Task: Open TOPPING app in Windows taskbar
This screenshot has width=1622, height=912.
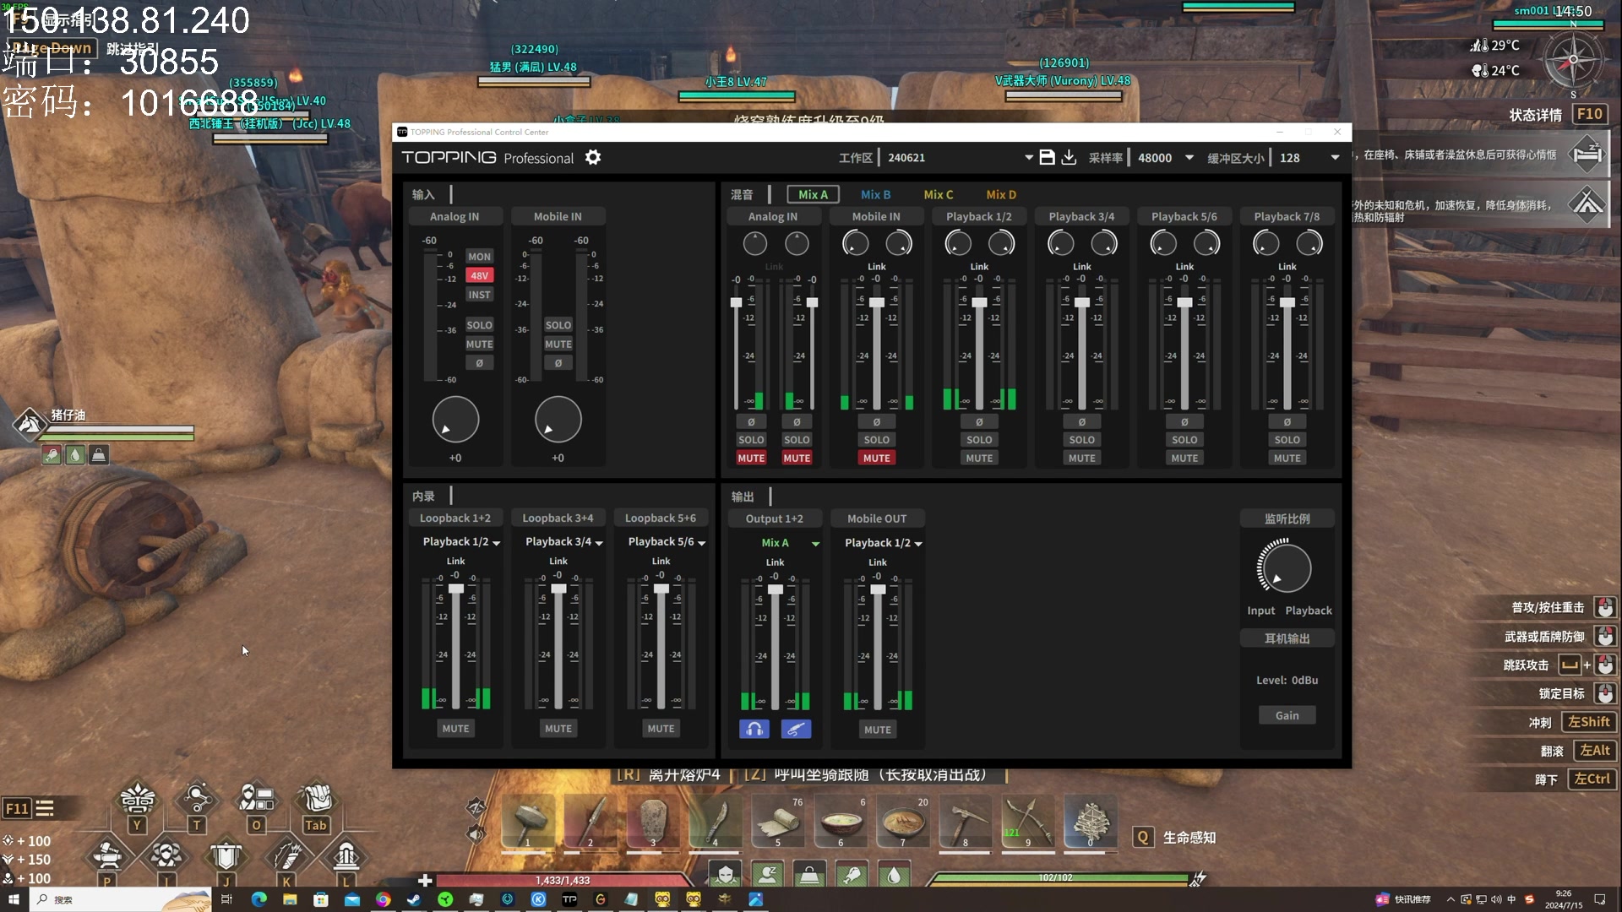Action: click(569, 899)
